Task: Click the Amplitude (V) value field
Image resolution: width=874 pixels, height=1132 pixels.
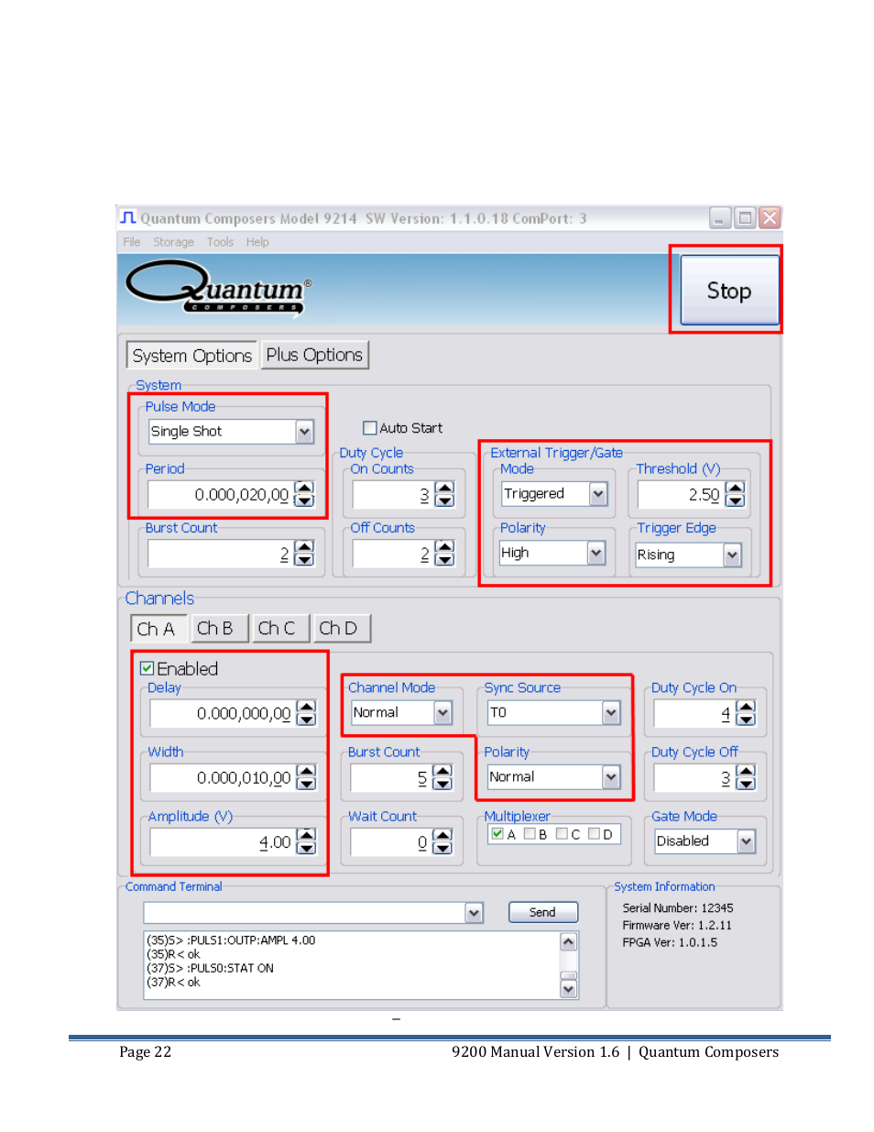Action: pyautogui.click(x=223, y=841)
